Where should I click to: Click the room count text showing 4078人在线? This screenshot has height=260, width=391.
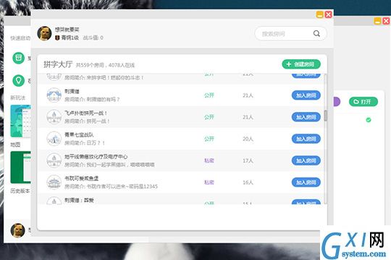click(105, 65)
